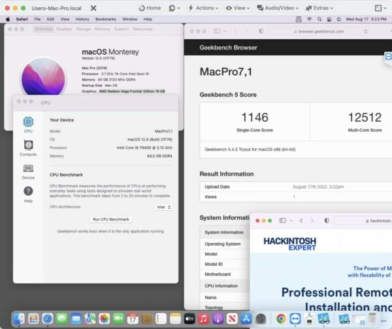This screenshot has width=392, height=329.
Task: Open System Preferences from the Dock
Action: (x=261, y=319)
